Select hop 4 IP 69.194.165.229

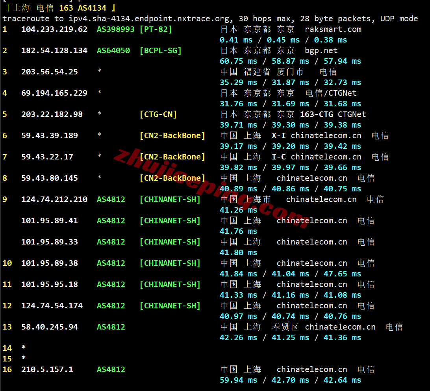click(54, 93)
